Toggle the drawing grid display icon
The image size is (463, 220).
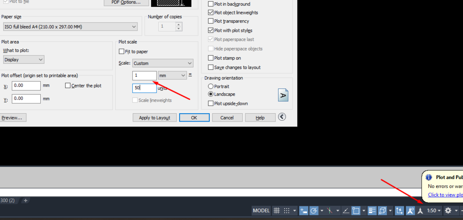click(276, 211)
